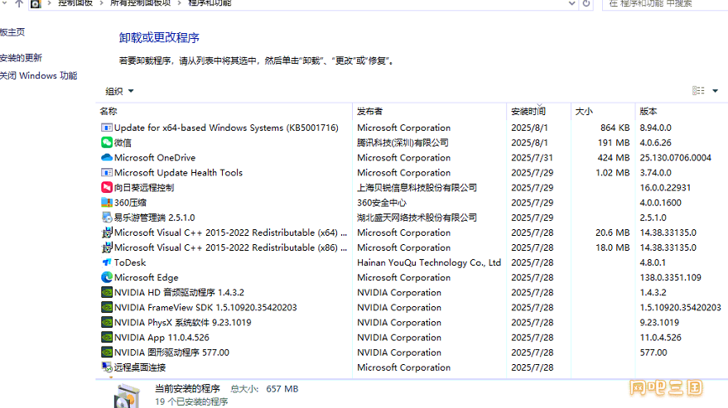Select Microsoft Update Health Tools name
This screenshot has width=728, height=408.
coord(178,173)
